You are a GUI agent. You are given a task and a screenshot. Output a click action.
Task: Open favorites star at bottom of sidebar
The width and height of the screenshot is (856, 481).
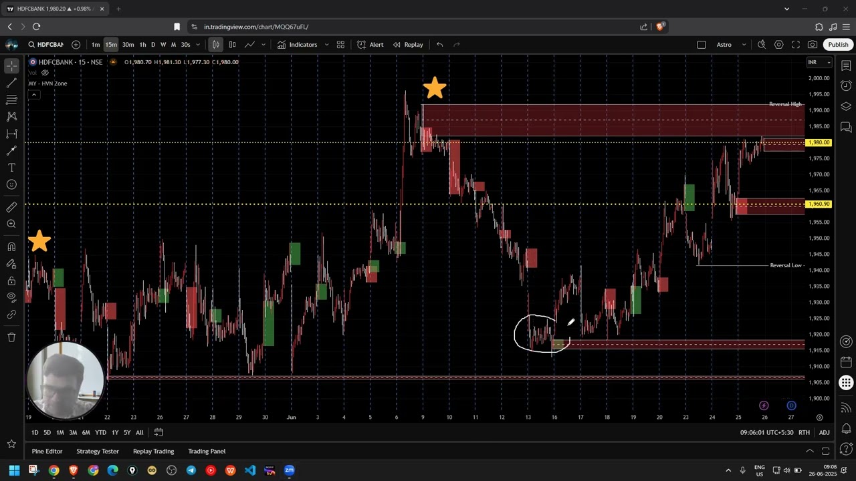tap(11, 444)
